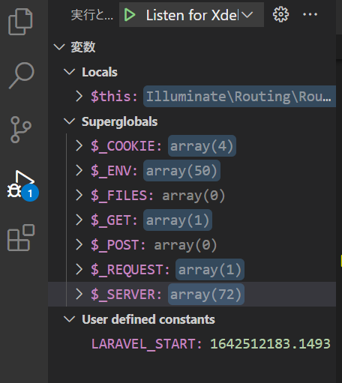Start debugging with green play icon
The width and height of the screenshot is (342, 383).
click(130, 15)
